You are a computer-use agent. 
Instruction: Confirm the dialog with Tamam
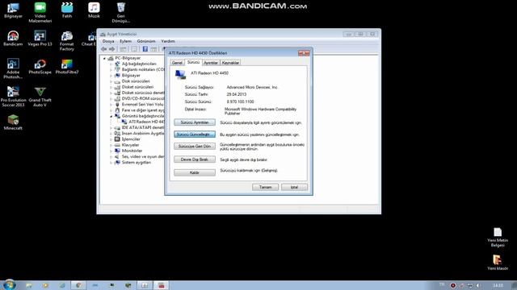265,187
